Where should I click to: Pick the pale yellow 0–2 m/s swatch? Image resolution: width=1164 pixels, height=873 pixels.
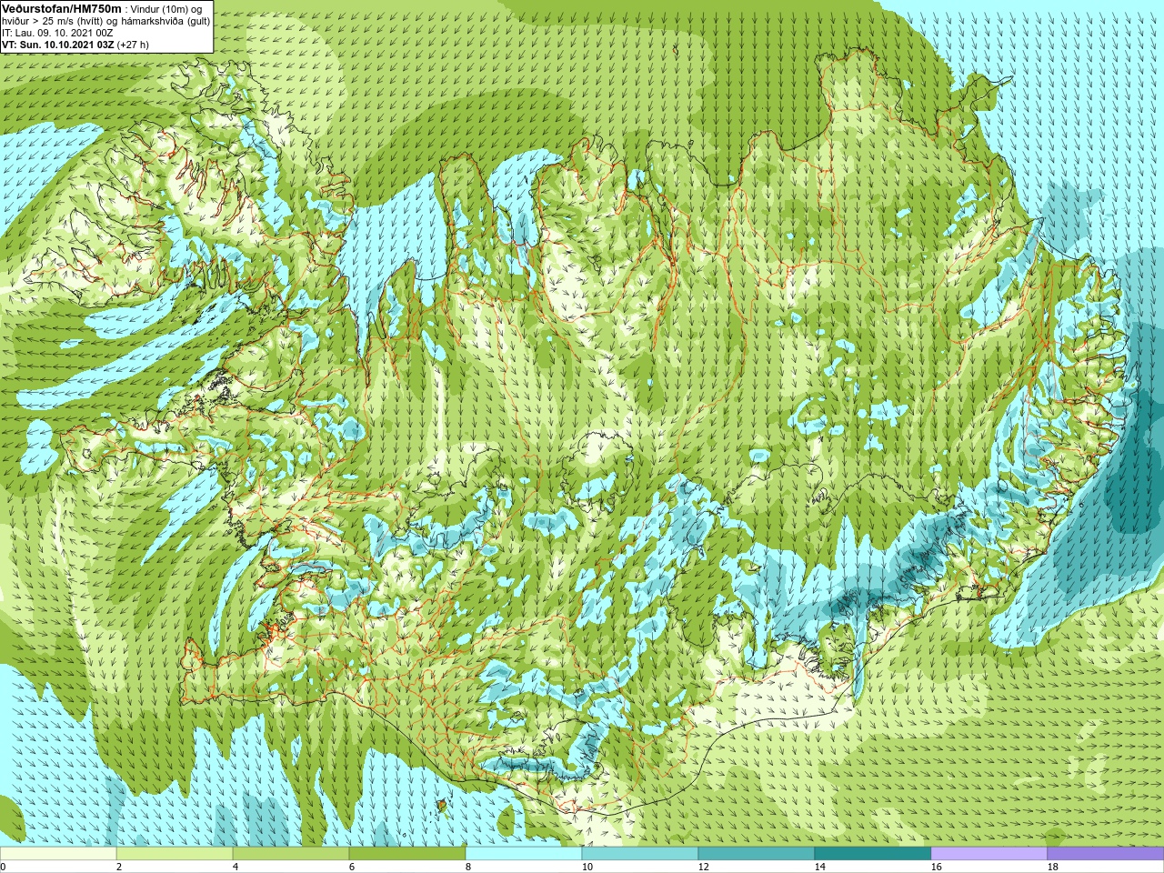58,854
